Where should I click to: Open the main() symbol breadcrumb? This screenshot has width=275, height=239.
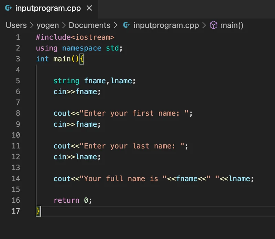pyautogui.click(x=232, y=25)
